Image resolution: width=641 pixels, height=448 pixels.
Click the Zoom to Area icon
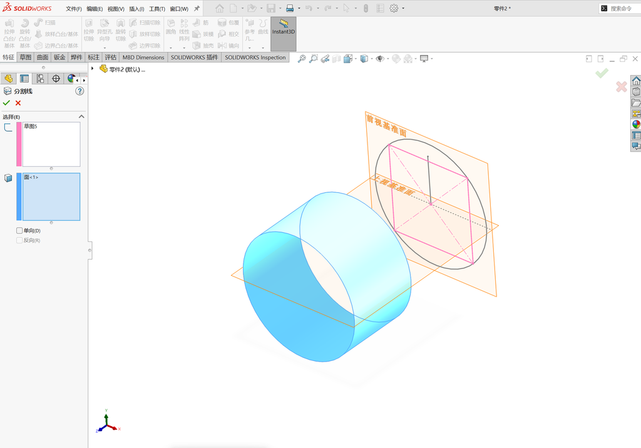[x=314, y=59]
